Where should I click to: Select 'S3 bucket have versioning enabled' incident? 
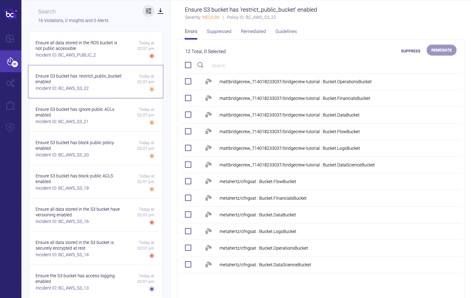[96, 215]
